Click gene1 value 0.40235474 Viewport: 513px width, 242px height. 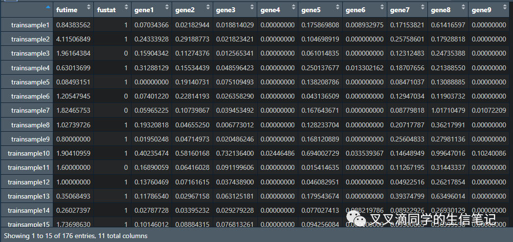point(152,153)
